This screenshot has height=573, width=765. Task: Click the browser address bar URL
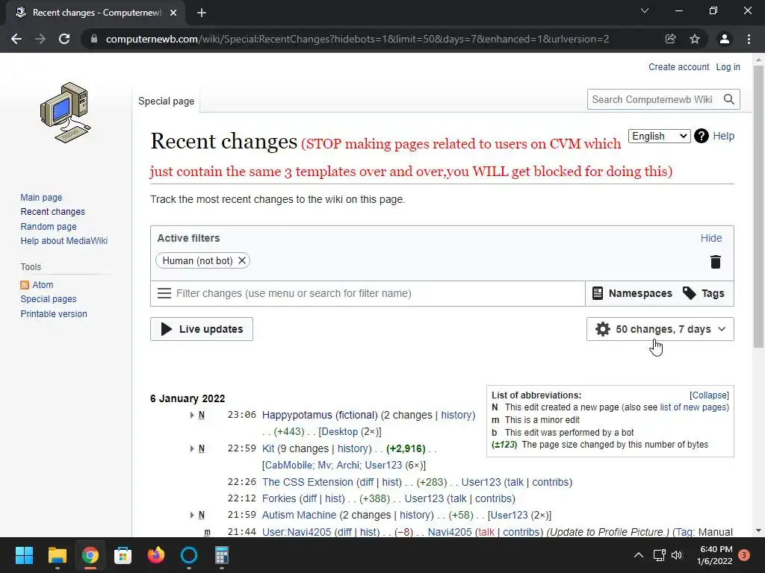click(357, 39)
